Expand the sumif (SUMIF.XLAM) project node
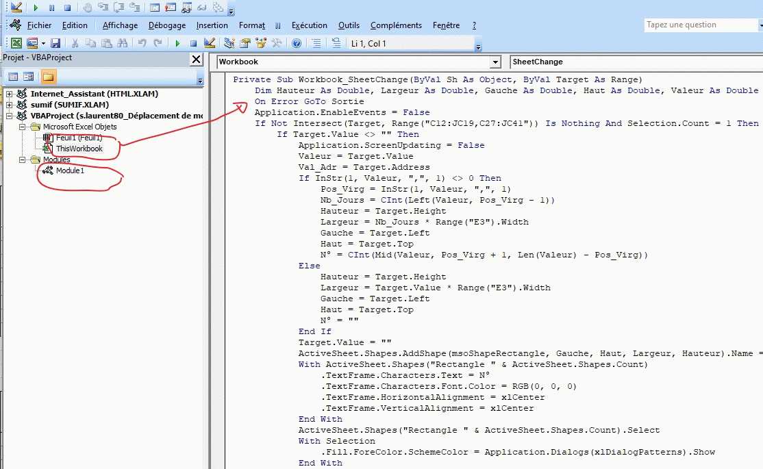The height and width of the screenshot is (469, 763). point(9,105)
